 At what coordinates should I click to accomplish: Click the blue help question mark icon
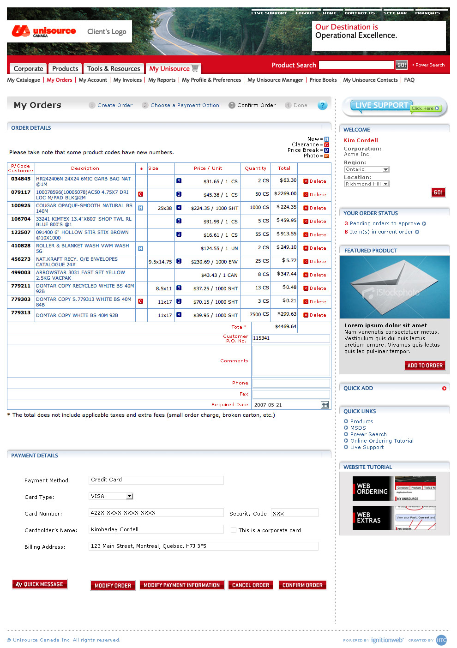tap(322, 105)
